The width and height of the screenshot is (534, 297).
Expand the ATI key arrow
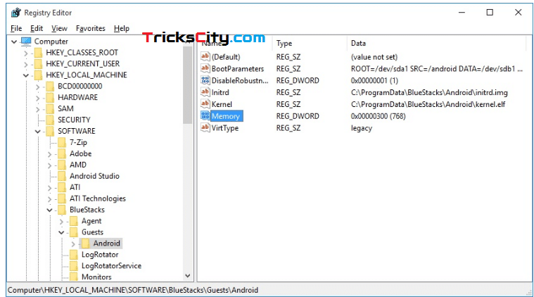[50, 188]
